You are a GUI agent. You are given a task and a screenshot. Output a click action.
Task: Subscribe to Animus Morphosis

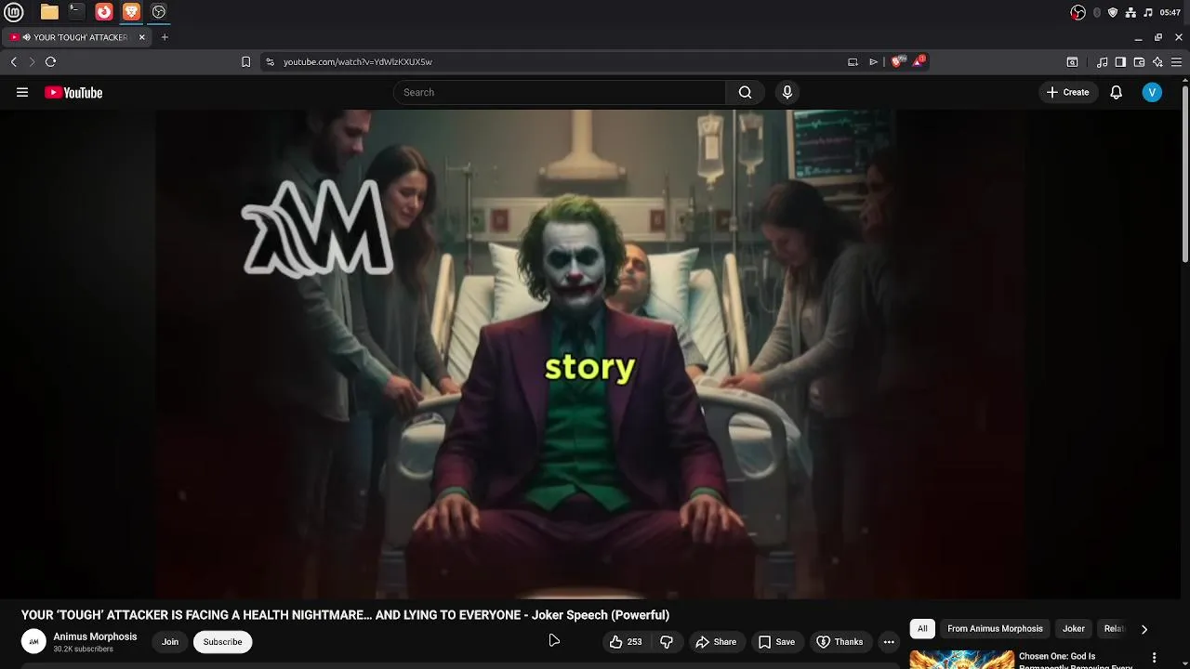222,642
